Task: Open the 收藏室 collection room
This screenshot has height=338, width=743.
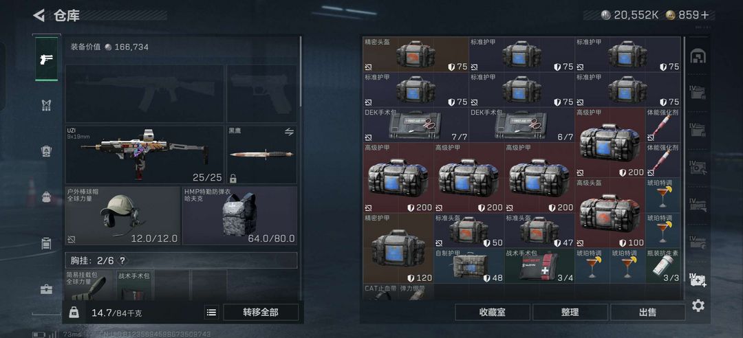Action: pos(493,313)
